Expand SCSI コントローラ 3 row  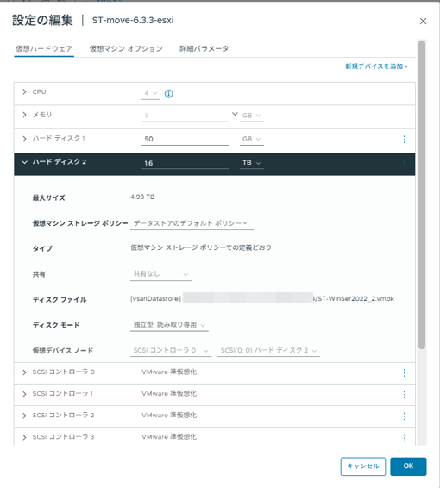point(24,437)
